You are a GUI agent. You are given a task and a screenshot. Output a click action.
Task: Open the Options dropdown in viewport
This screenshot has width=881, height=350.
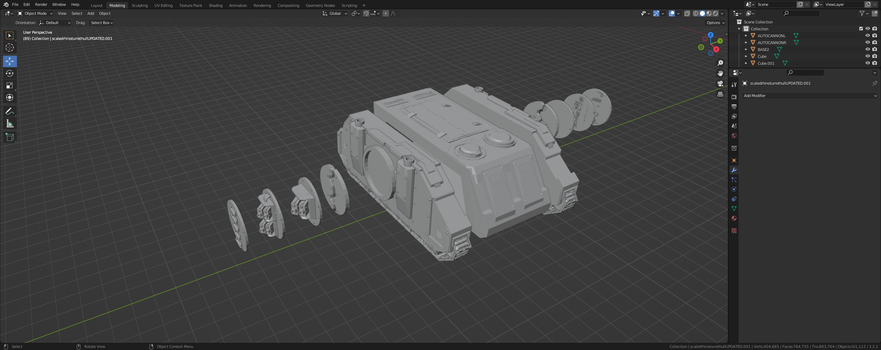715,23
